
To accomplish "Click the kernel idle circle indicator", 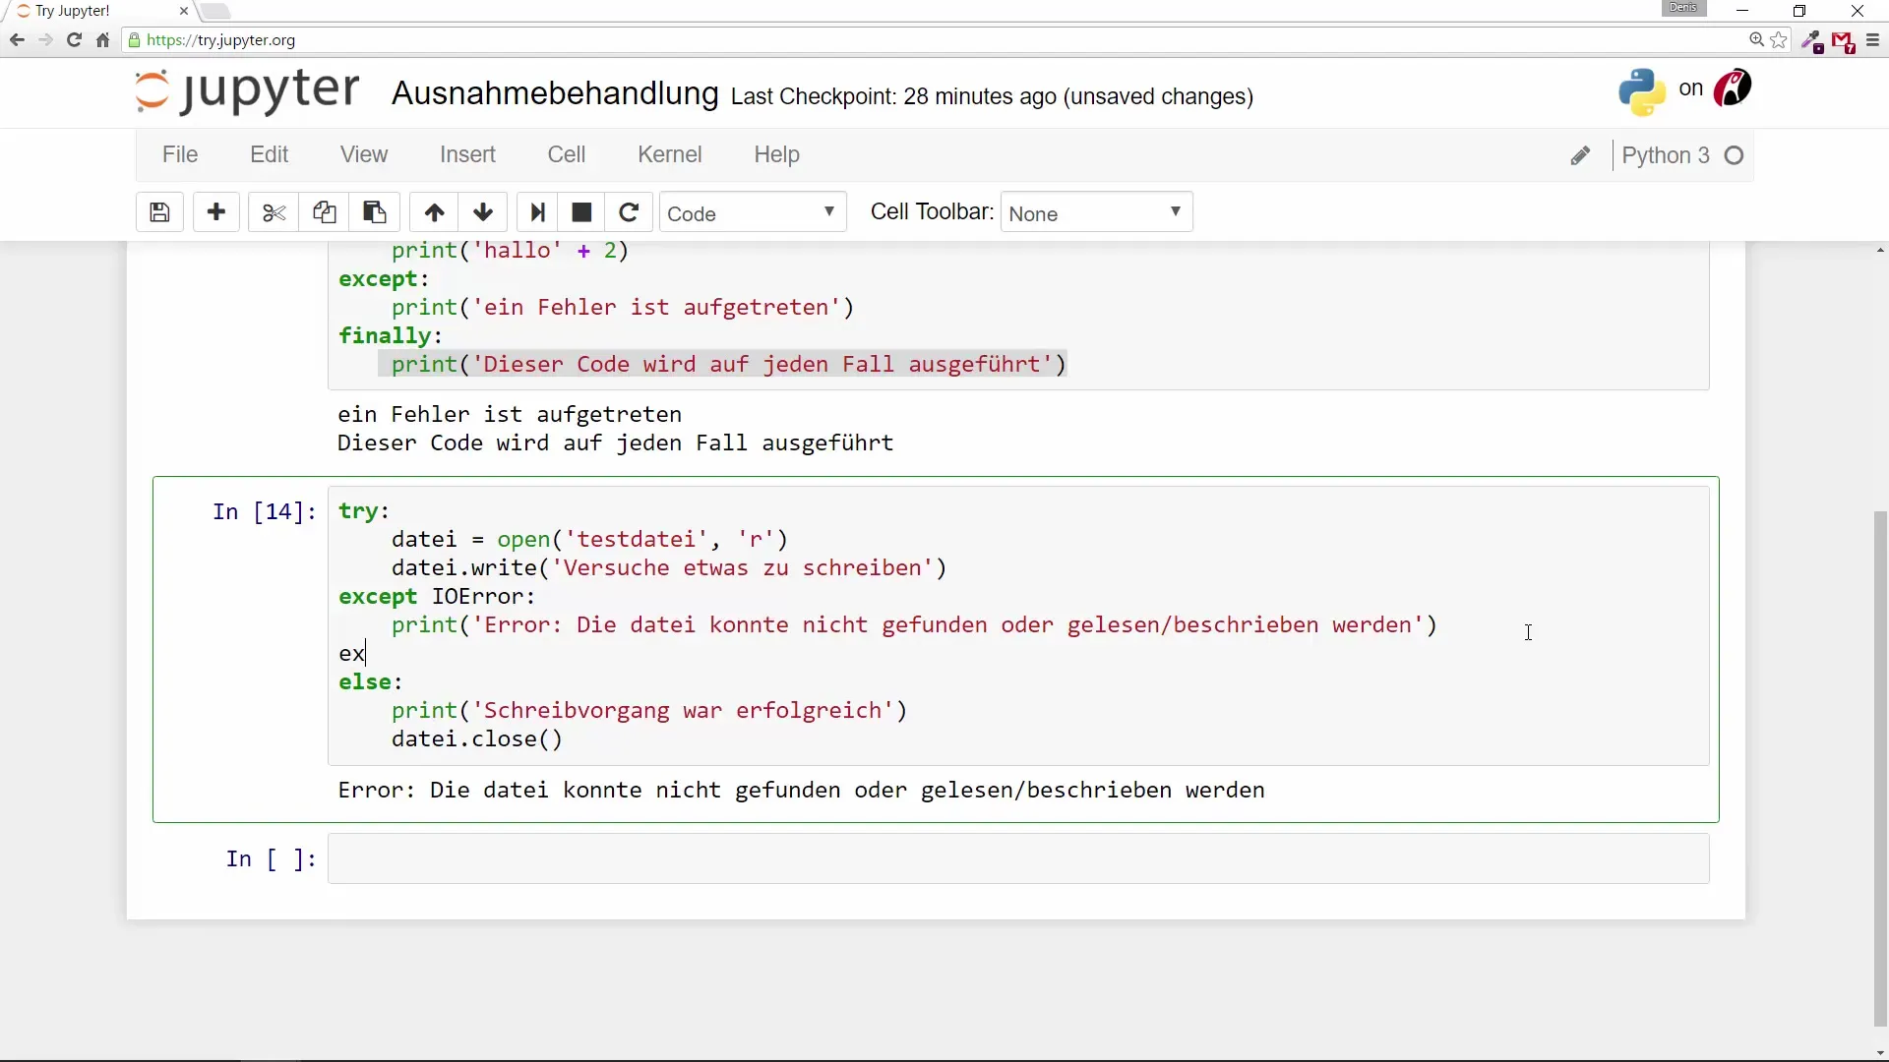I will 1735,155.
